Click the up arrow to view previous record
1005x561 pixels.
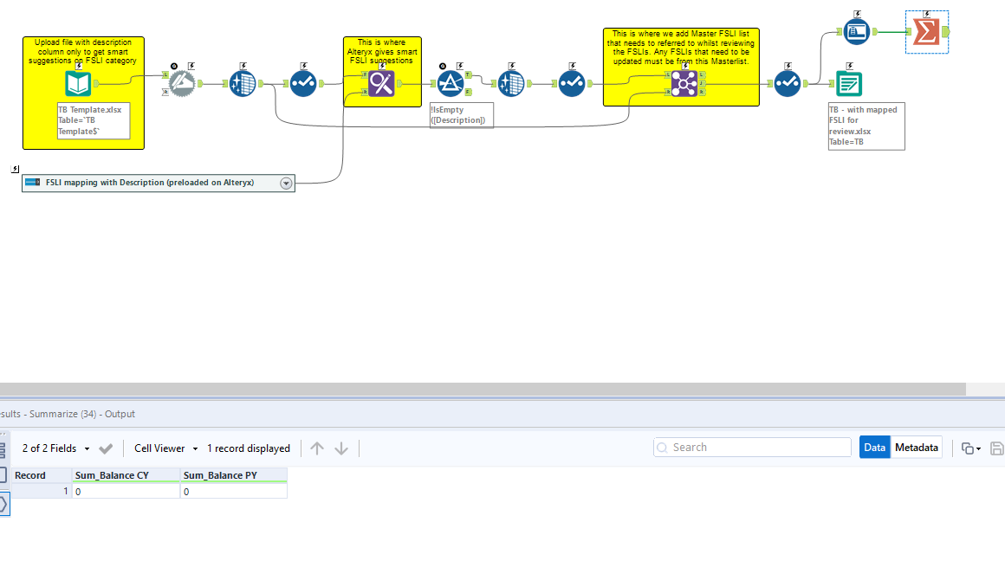(x=317, y=448)
